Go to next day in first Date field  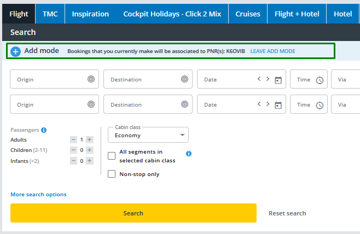[268, 79]
